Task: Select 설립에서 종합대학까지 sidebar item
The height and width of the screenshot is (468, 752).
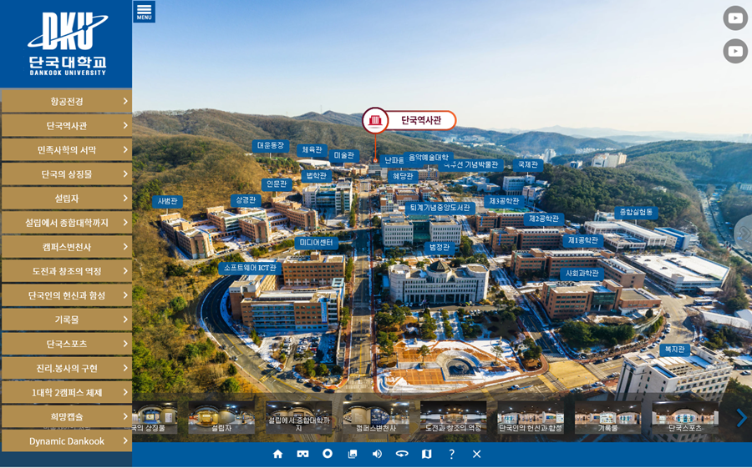Action: [67, 223]
